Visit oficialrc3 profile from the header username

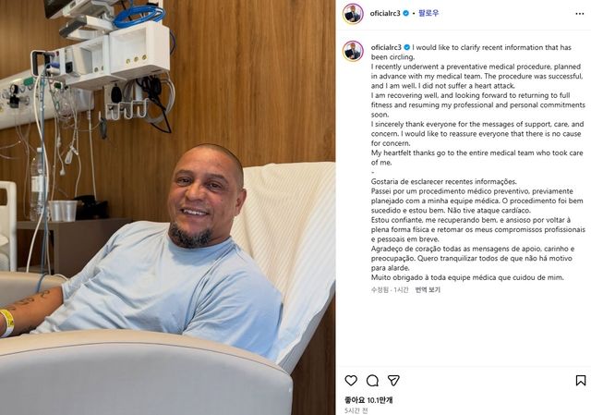pyautogui.click(x=385, y=13)
